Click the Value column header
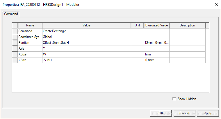Viewport: 221px width, 119px height. click(x=87, y=25)
